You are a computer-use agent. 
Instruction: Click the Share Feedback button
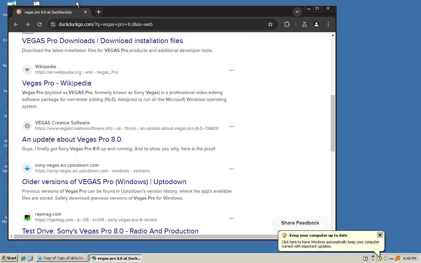pyautogui.click(x=300, y=223)
